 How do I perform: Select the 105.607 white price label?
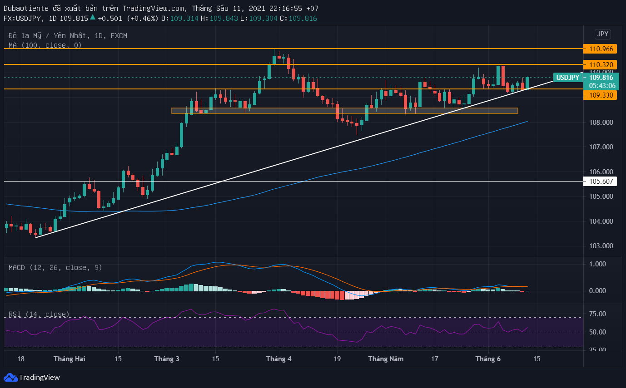(601, 181)
